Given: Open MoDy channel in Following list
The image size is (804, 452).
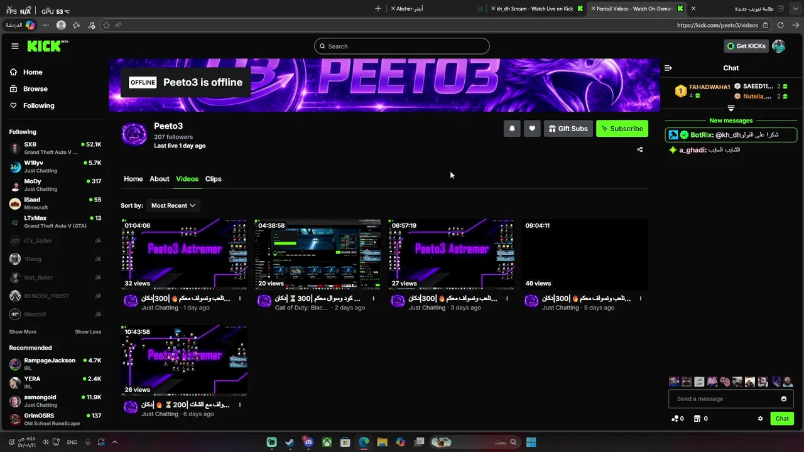Looking at the screenshot, I should tap(55, 185).
